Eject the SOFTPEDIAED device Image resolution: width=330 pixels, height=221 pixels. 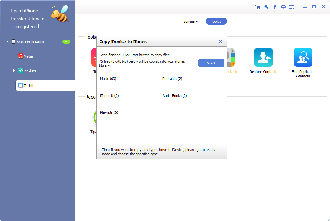tap(66, 42)
